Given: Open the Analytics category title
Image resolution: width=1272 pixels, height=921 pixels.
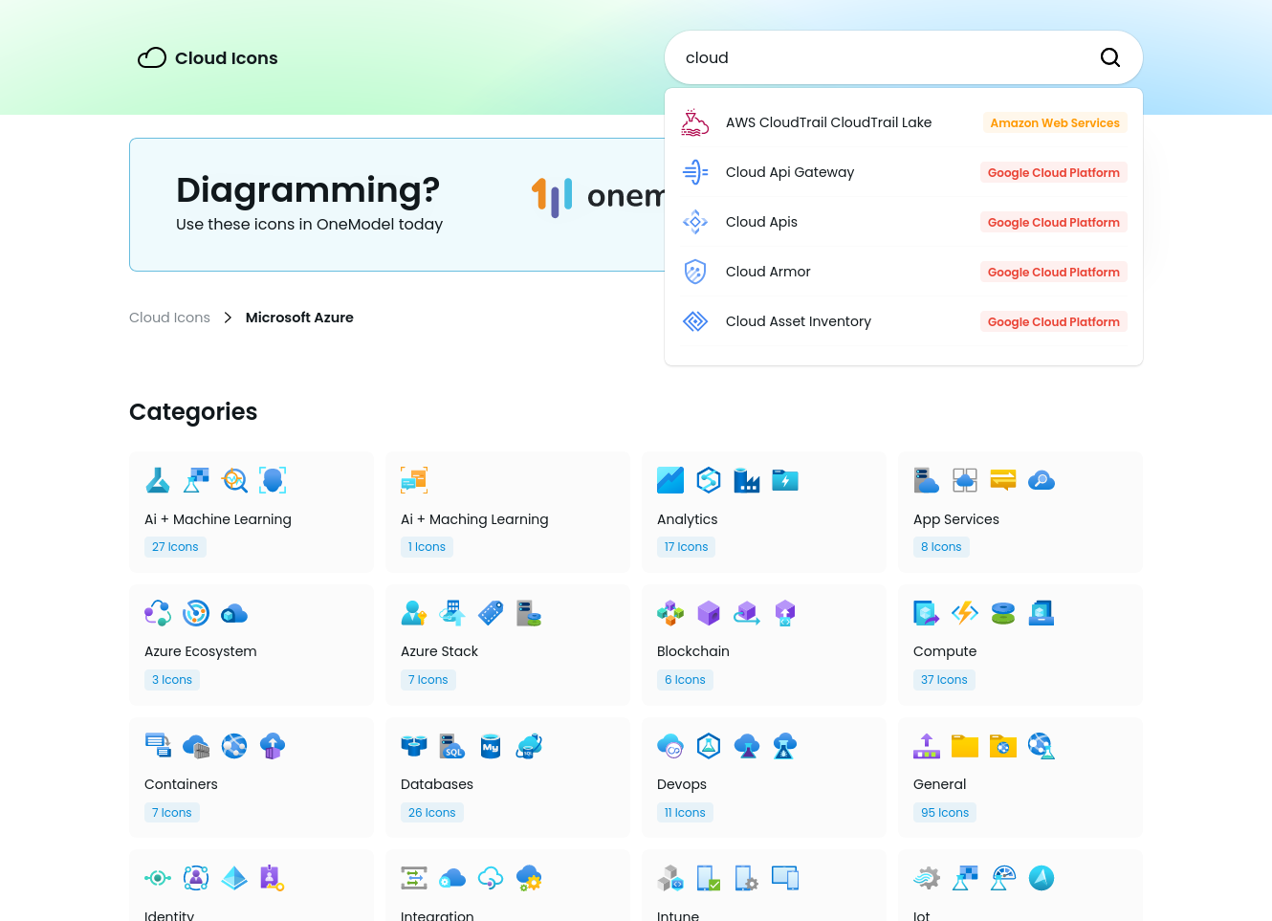Looking at the screenshot, I should (687, 519).
